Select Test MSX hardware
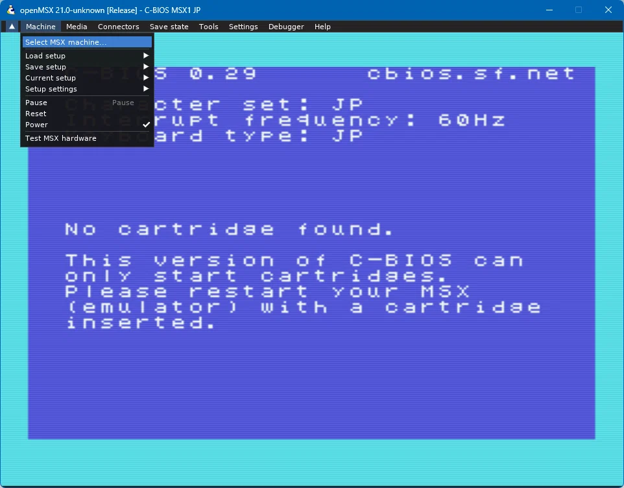 [87, 138]
